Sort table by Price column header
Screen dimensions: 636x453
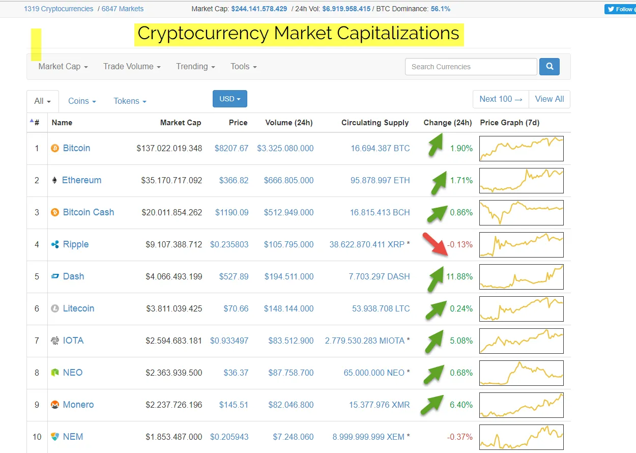click(238, 123)
